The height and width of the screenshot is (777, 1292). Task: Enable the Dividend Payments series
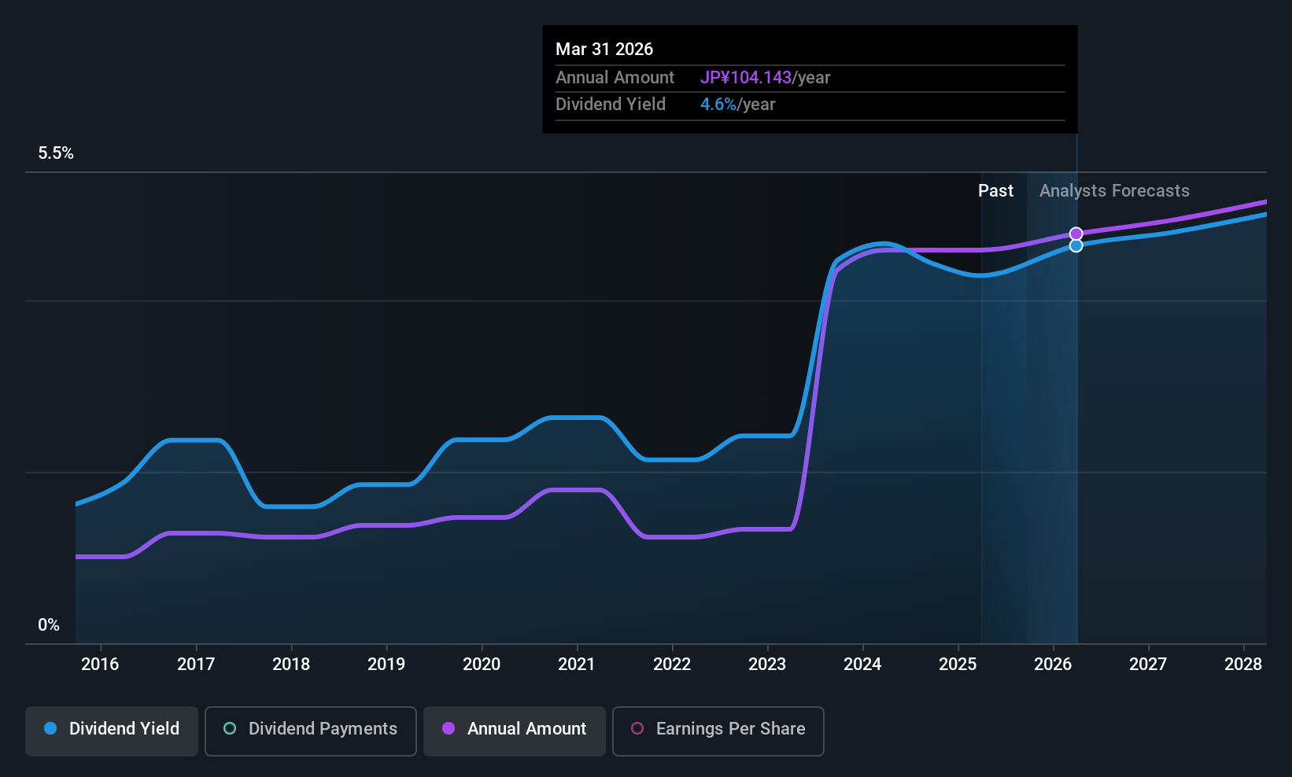click(x=311, y=731)
